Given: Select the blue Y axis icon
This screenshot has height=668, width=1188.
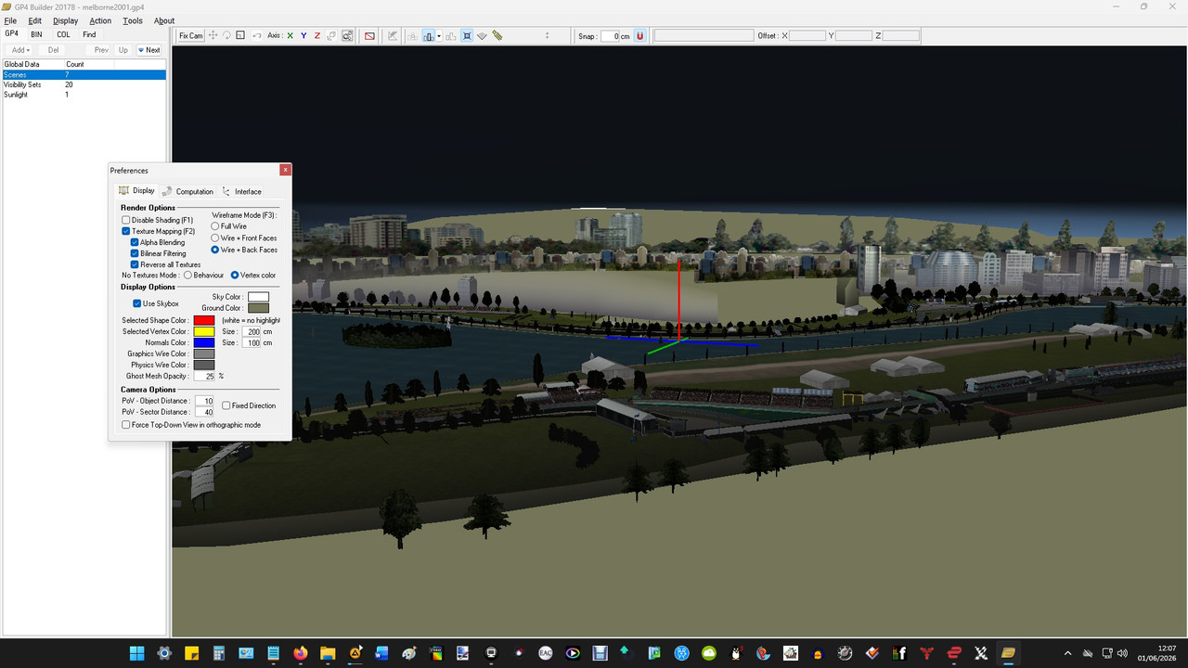Looking at the screenshot, I should coord(303,35).
